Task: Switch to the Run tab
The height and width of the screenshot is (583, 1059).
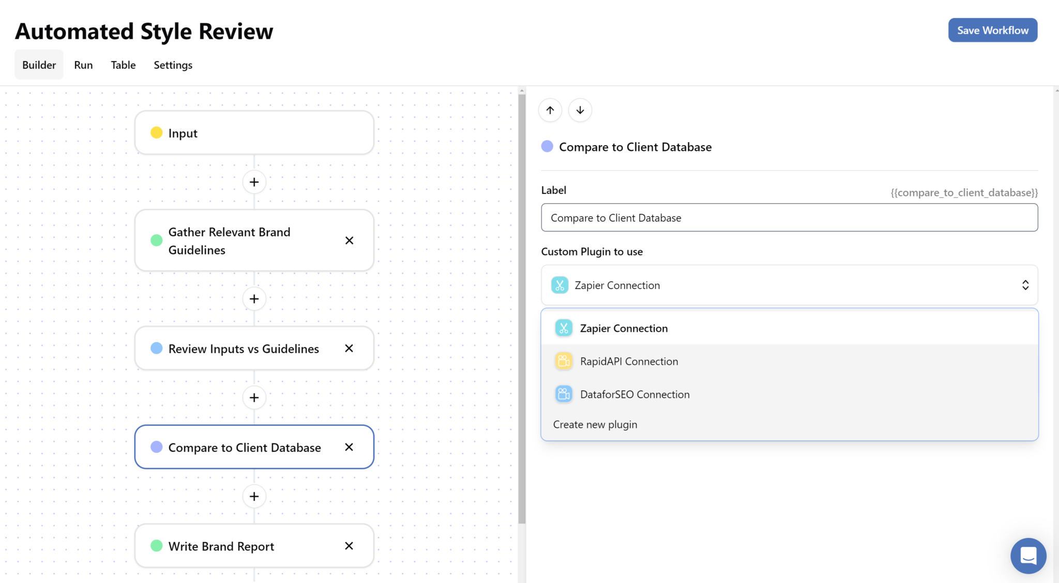Action: [83, 65]
